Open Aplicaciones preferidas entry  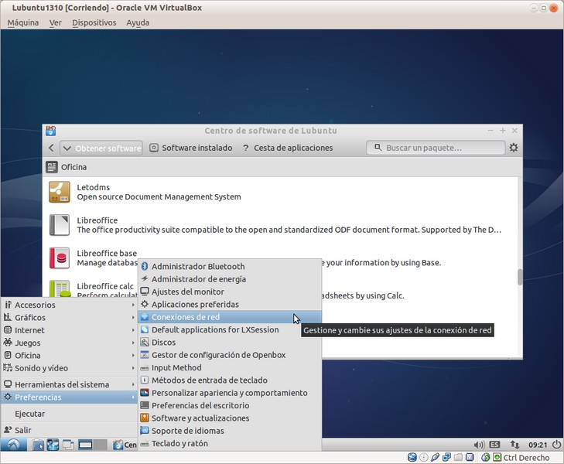pos(230,304)
